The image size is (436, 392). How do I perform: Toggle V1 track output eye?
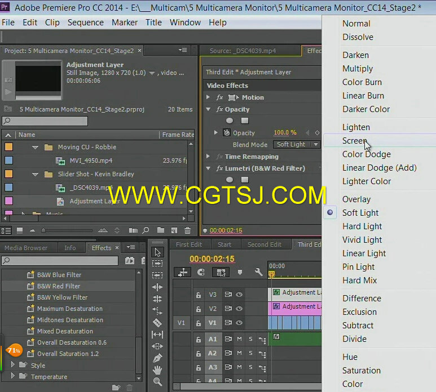(x=239, y=323)
